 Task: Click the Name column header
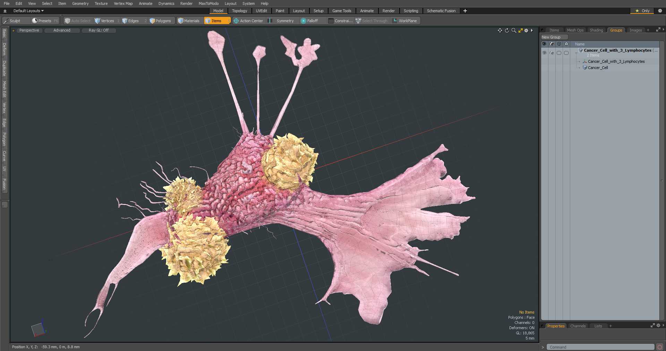point(580,44)
